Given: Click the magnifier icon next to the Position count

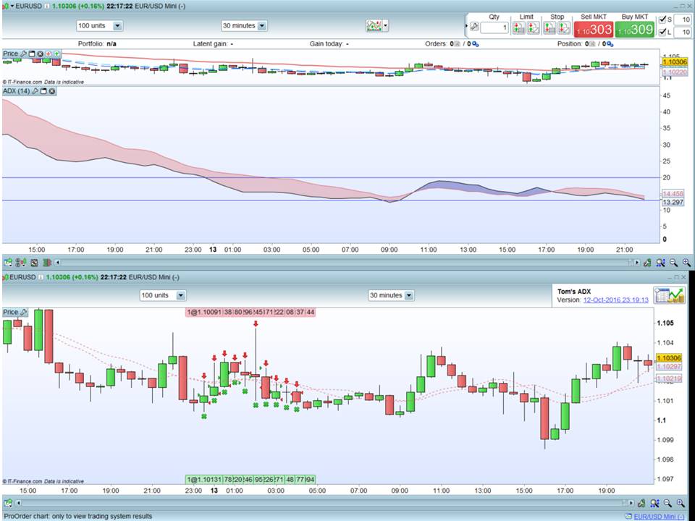Looking at the screenshot, I should click(610, 44).
